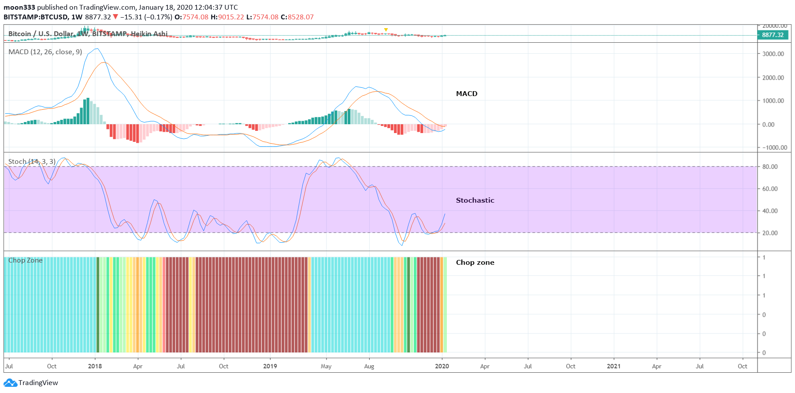Select the bold 'Stochastic' annotation text
Image resolution: width=795 pixels, height=393 pixels.
[x=475, y=200]
